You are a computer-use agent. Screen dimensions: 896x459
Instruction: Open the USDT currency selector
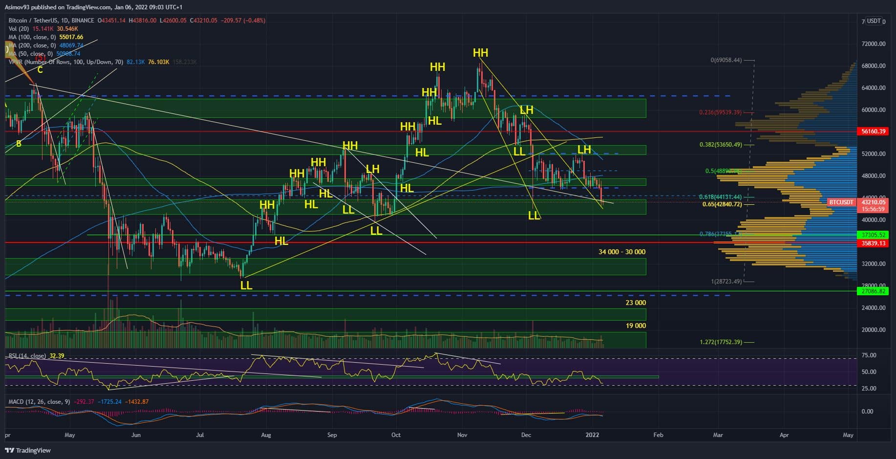[x=875, y=21]
